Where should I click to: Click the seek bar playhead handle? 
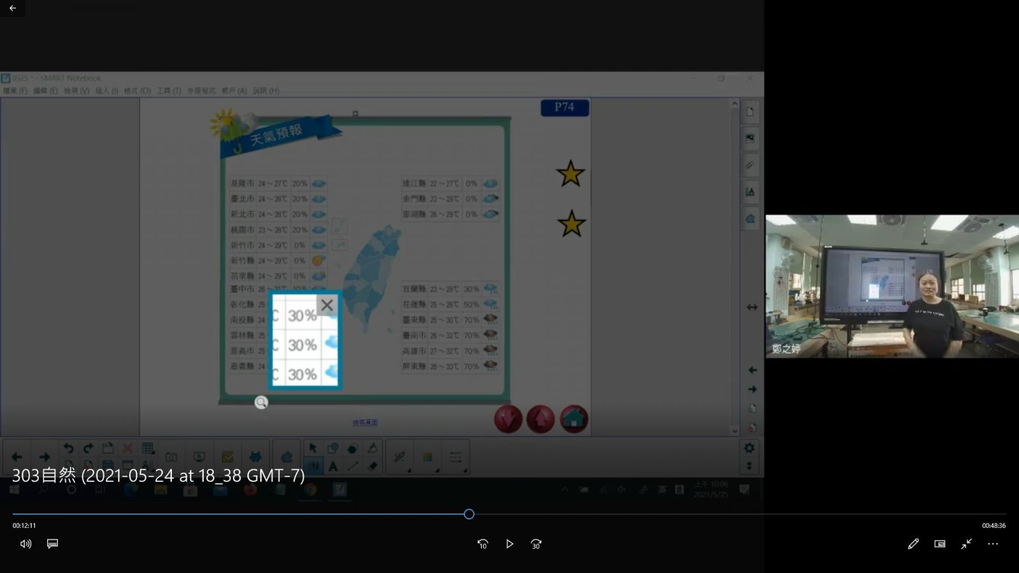tap(469, 514)
